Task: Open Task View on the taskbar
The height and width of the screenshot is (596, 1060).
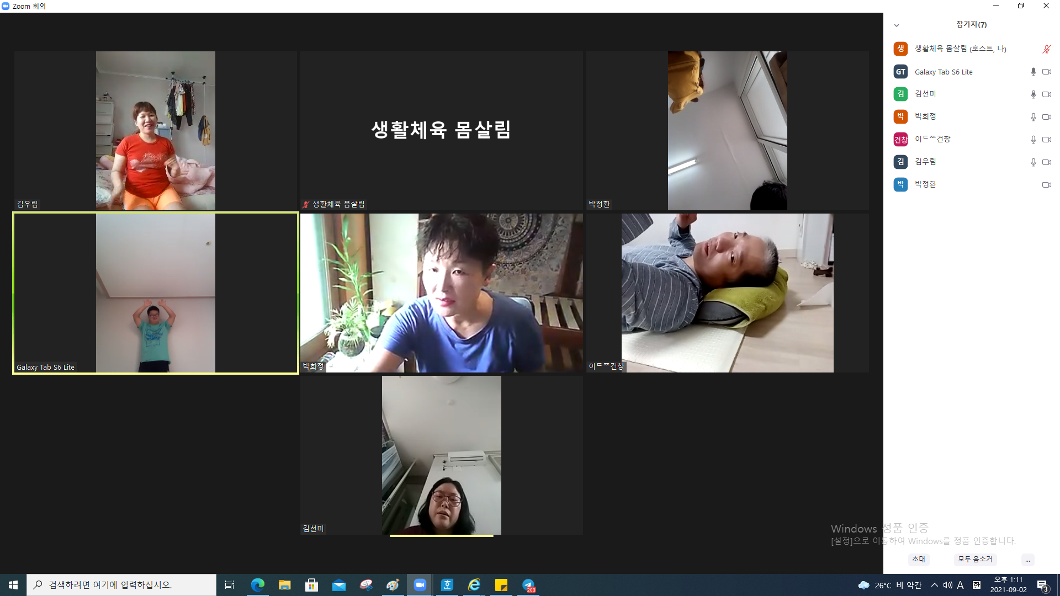Action: pos(230,585)
